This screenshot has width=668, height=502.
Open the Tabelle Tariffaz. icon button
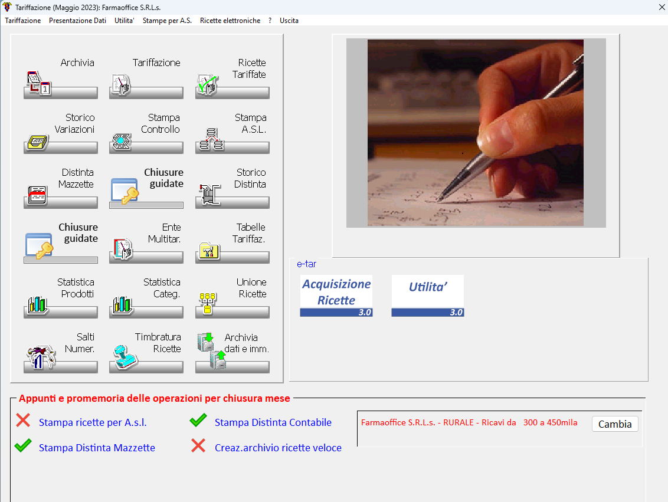[x=232, y=242]
